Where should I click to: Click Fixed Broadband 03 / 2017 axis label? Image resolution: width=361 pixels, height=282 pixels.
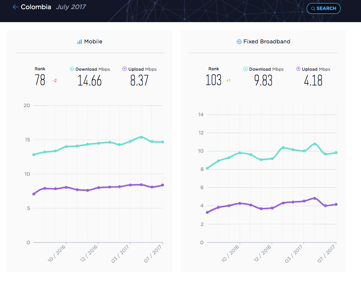click(x=294, y=253)
